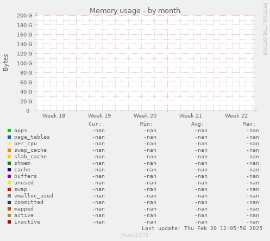Click the Avg: column header
270x241 pixels.
197,124
